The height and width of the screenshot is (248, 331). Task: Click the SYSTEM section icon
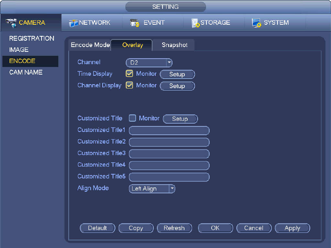coord(256,23)
